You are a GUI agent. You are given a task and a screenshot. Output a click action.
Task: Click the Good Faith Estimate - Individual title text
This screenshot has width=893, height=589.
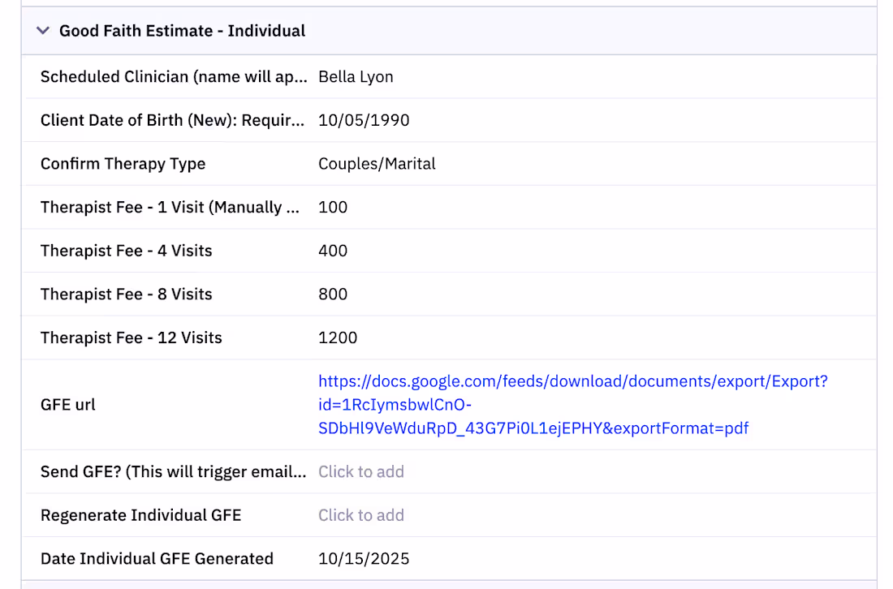[x=181, y=31]
